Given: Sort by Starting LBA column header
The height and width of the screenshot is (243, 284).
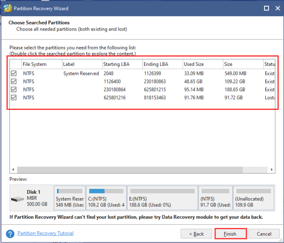Looking at the screenshot, I should [x=122, y=64].
